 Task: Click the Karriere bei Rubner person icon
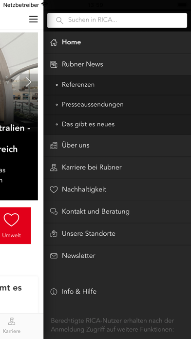point(54,168)
